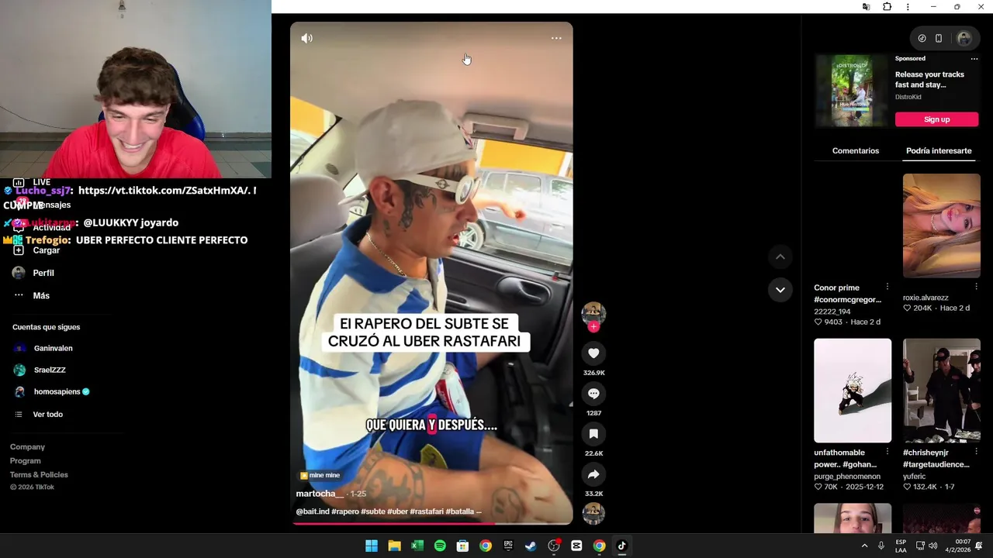
Task: Open File Explorer from taskbar
Action: pos(394,546)
